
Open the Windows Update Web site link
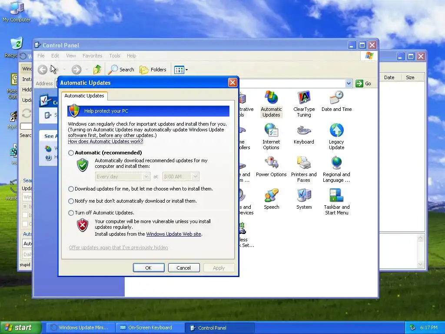[x=173, y=234]
